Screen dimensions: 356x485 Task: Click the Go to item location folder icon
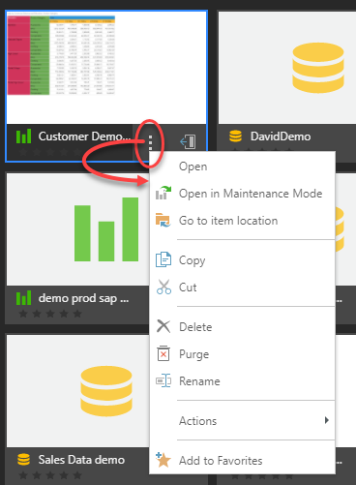coord(163,220)
